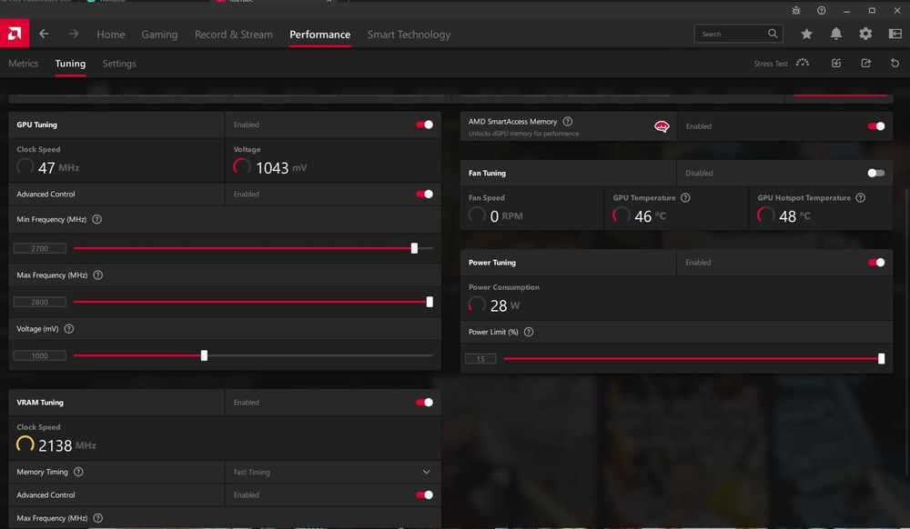Toggle VRAM Tuning Advanced Control switch
Viewport: 910px width, 529px height.
point(424,495)
